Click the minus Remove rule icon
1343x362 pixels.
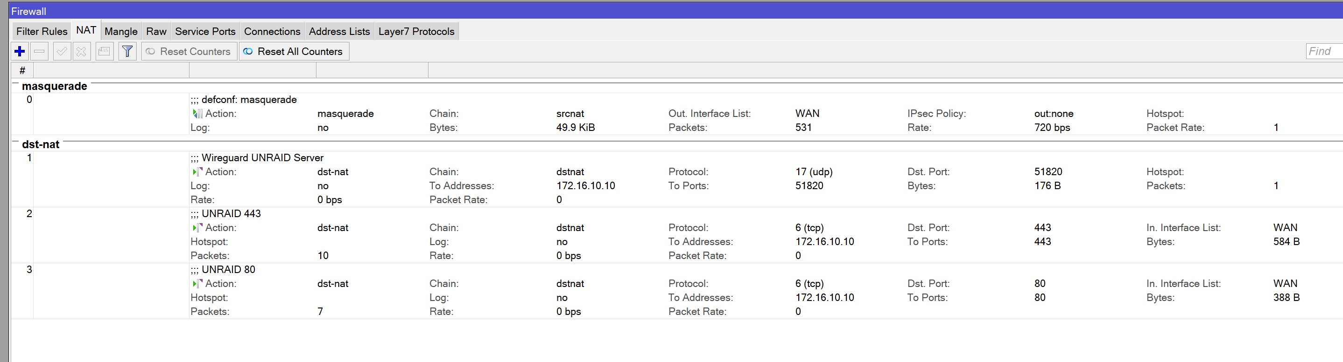(x=40, y=52)
